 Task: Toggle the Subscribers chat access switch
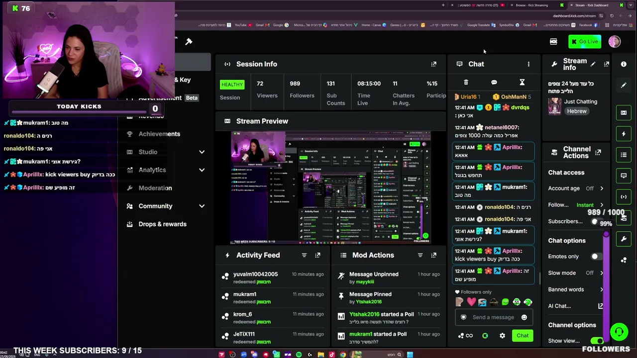(597, 222)
